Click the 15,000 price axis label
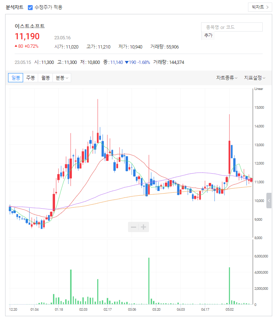The width and height of the screenshot is (277, 321). click(259, 108)
